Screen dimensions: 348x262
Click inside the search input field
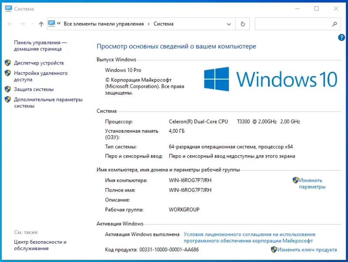[293, 24]
